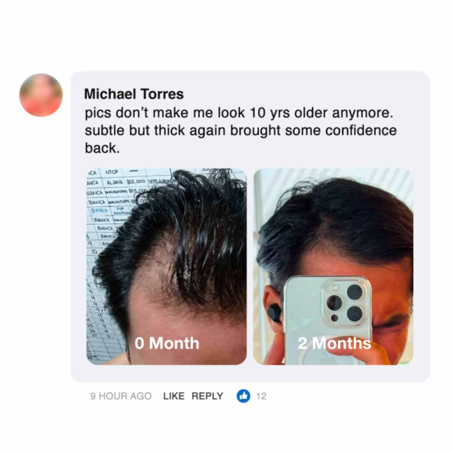Click the NTCP header in background sheet
Screen dimensions: 453x453
[112, 172]
